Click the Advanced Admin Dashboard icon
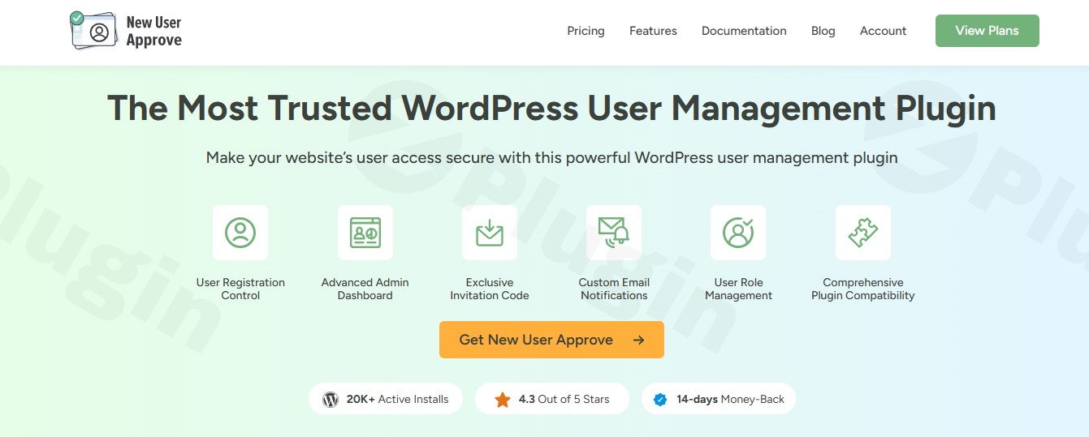The image size is (1089, 437). click(x=365, y=233)
